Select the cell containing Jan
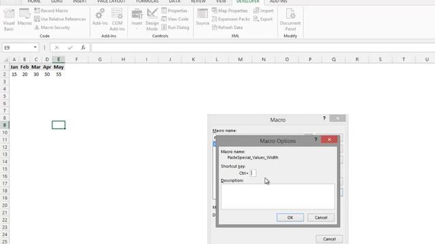This screenshot has width=435, height=244. (x=14, y=67)
